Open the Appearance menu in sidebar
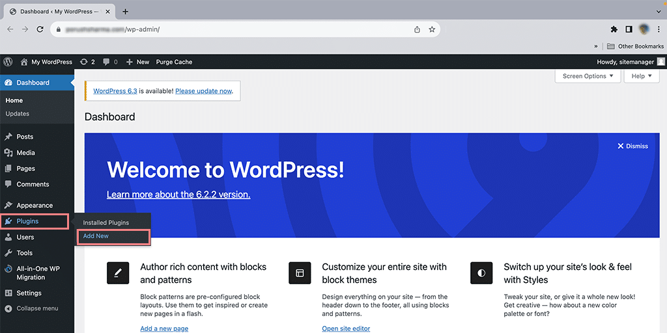667x333 pixels. point(35,206)
